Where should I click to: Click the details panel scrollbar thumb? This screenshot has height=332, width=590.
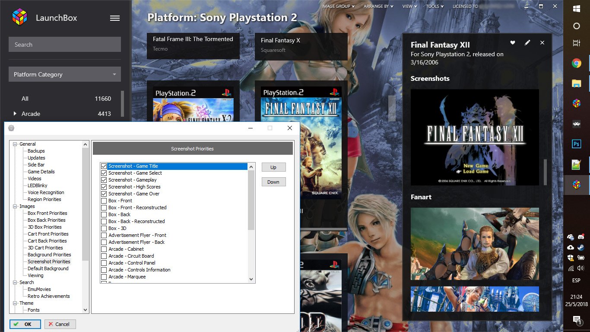point(545,172)
